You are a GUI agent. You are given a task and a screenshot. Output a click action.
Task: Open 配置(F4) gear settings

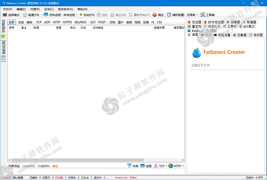[x=25, y=15]
